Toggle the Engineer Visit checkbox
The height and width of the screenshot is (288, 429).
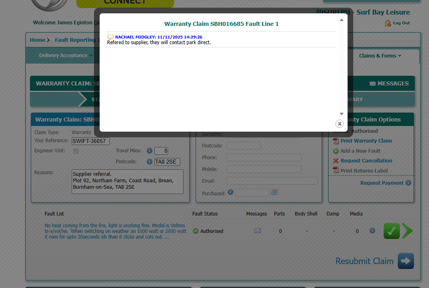coord(76,151)
